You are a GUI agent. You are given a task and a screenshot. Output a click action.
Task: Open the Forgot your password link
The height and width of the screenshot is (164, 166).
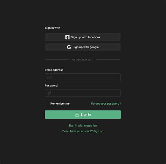point(106,104)
